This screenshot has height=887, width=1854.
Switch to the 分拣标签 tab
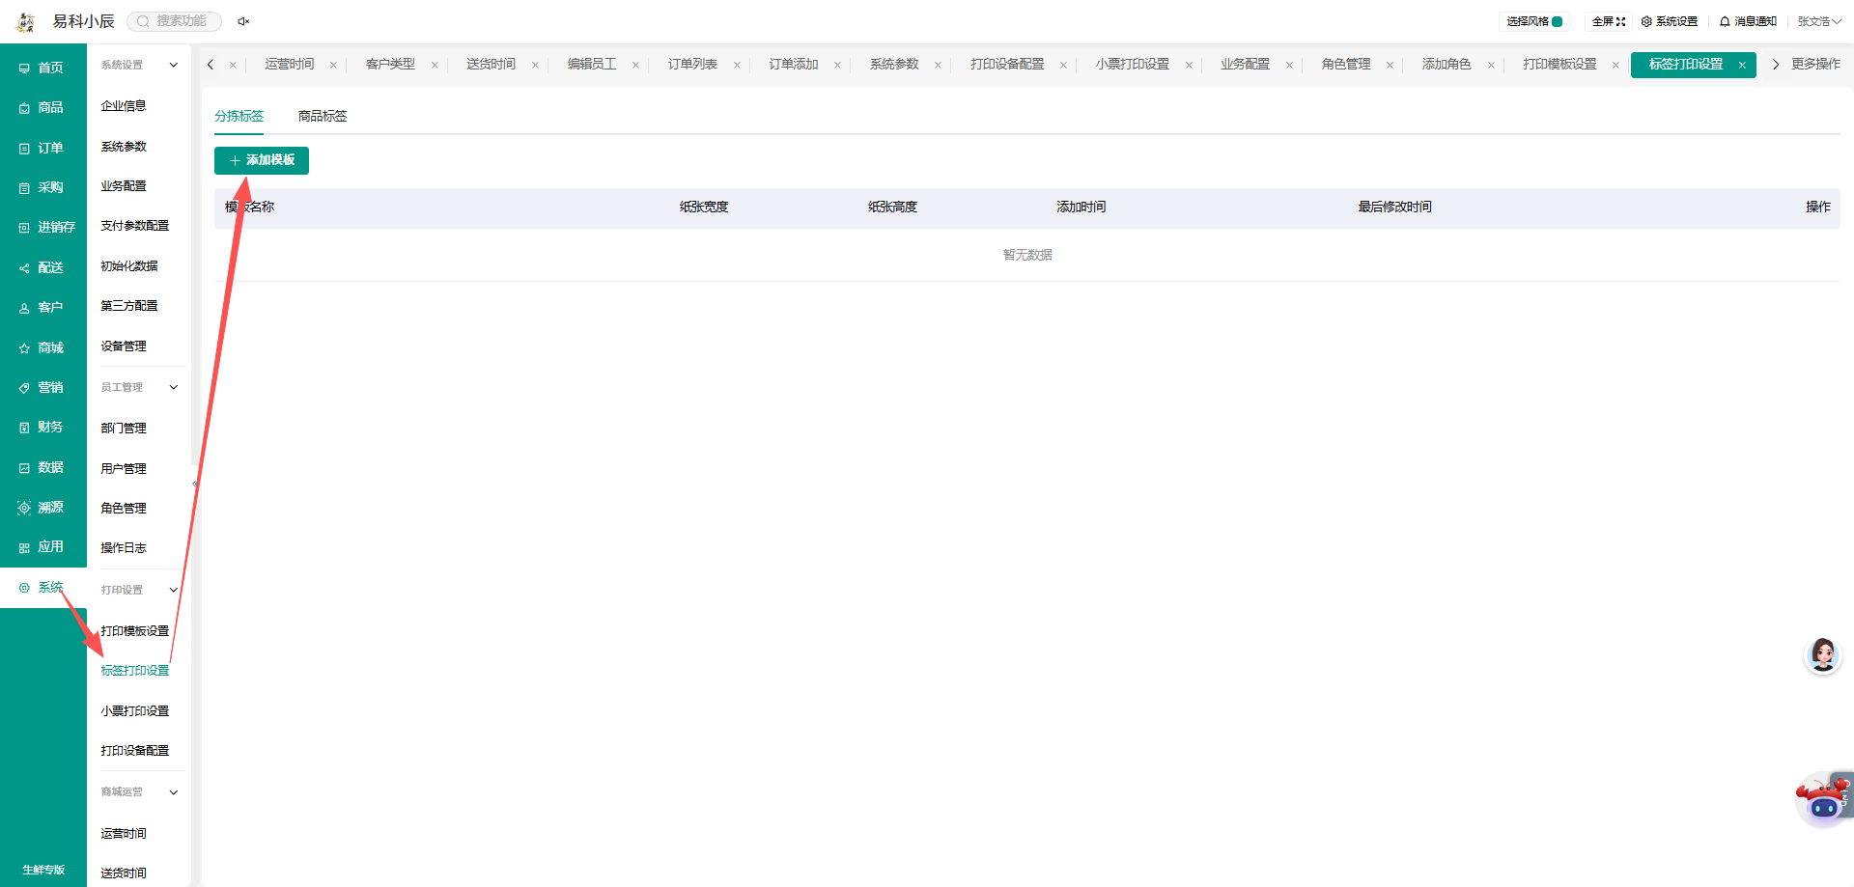pos(239,116)
